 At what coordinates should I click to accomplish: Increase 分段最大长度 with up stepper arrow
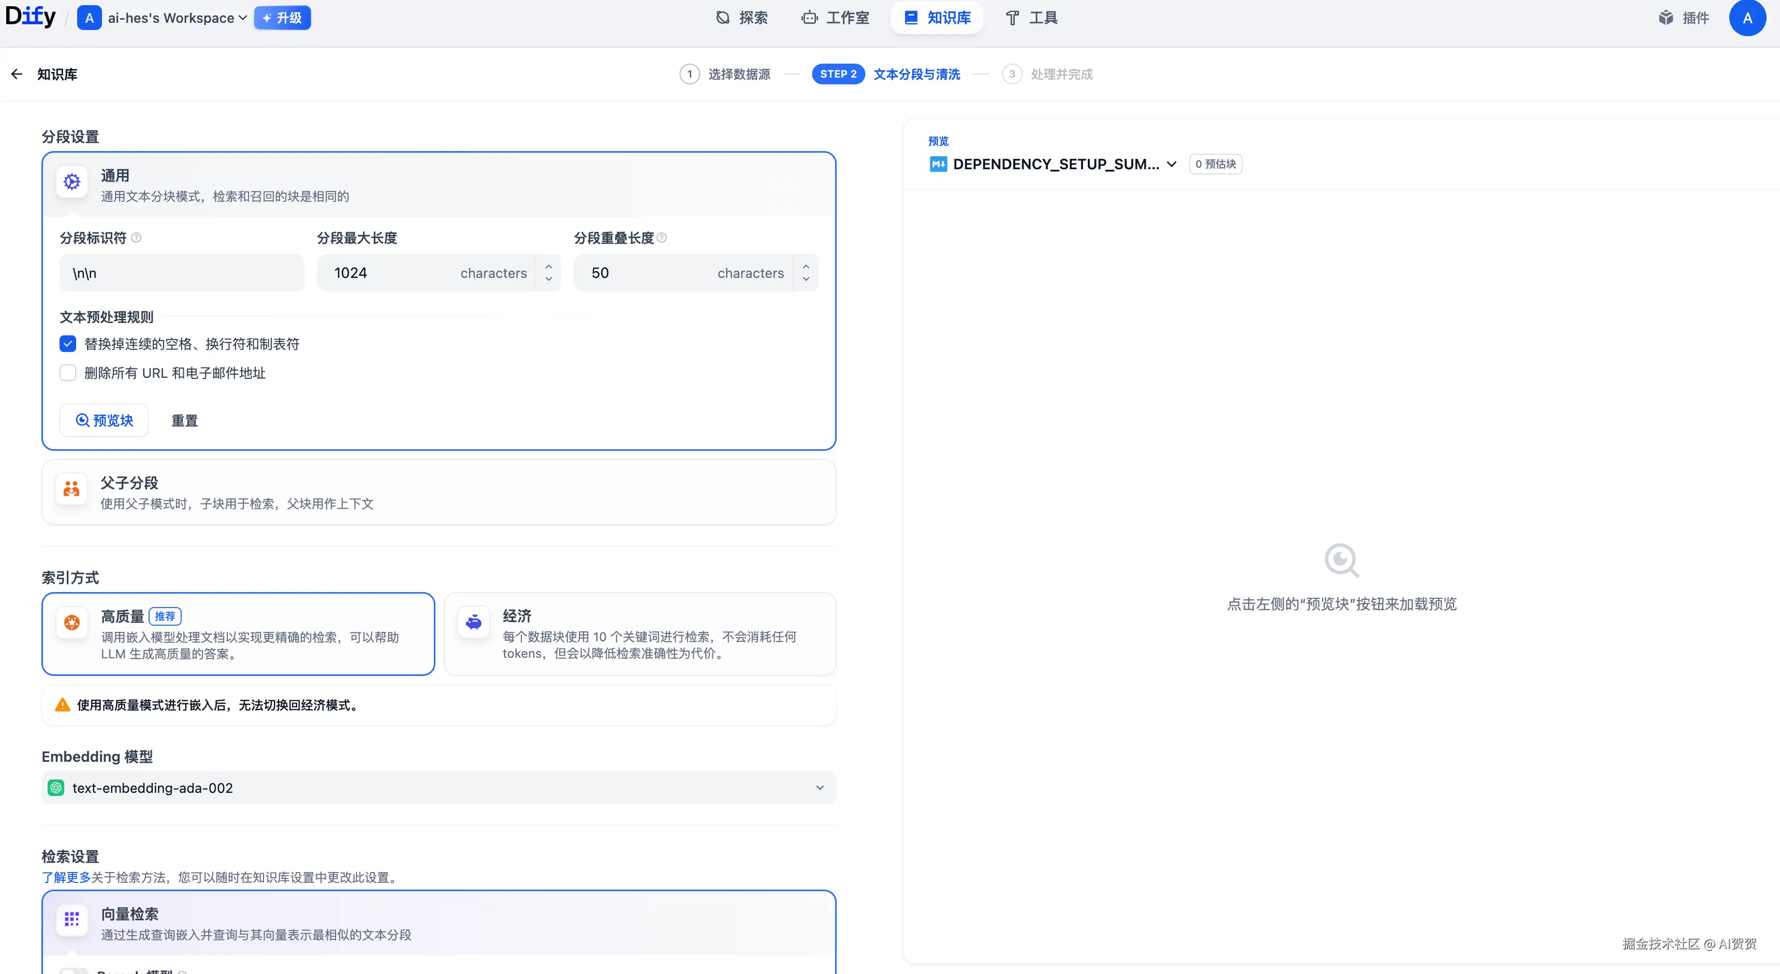[x=549, y=266]
